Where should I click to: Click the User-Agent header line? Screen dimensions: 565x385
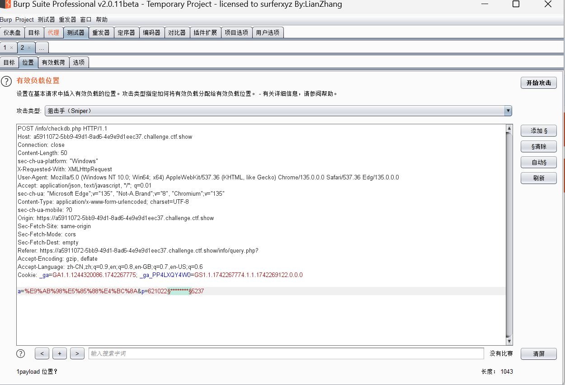point(208,177)
